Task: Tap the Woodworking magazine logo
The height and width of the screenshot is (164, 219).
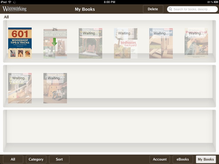Action: coord(15,9)
